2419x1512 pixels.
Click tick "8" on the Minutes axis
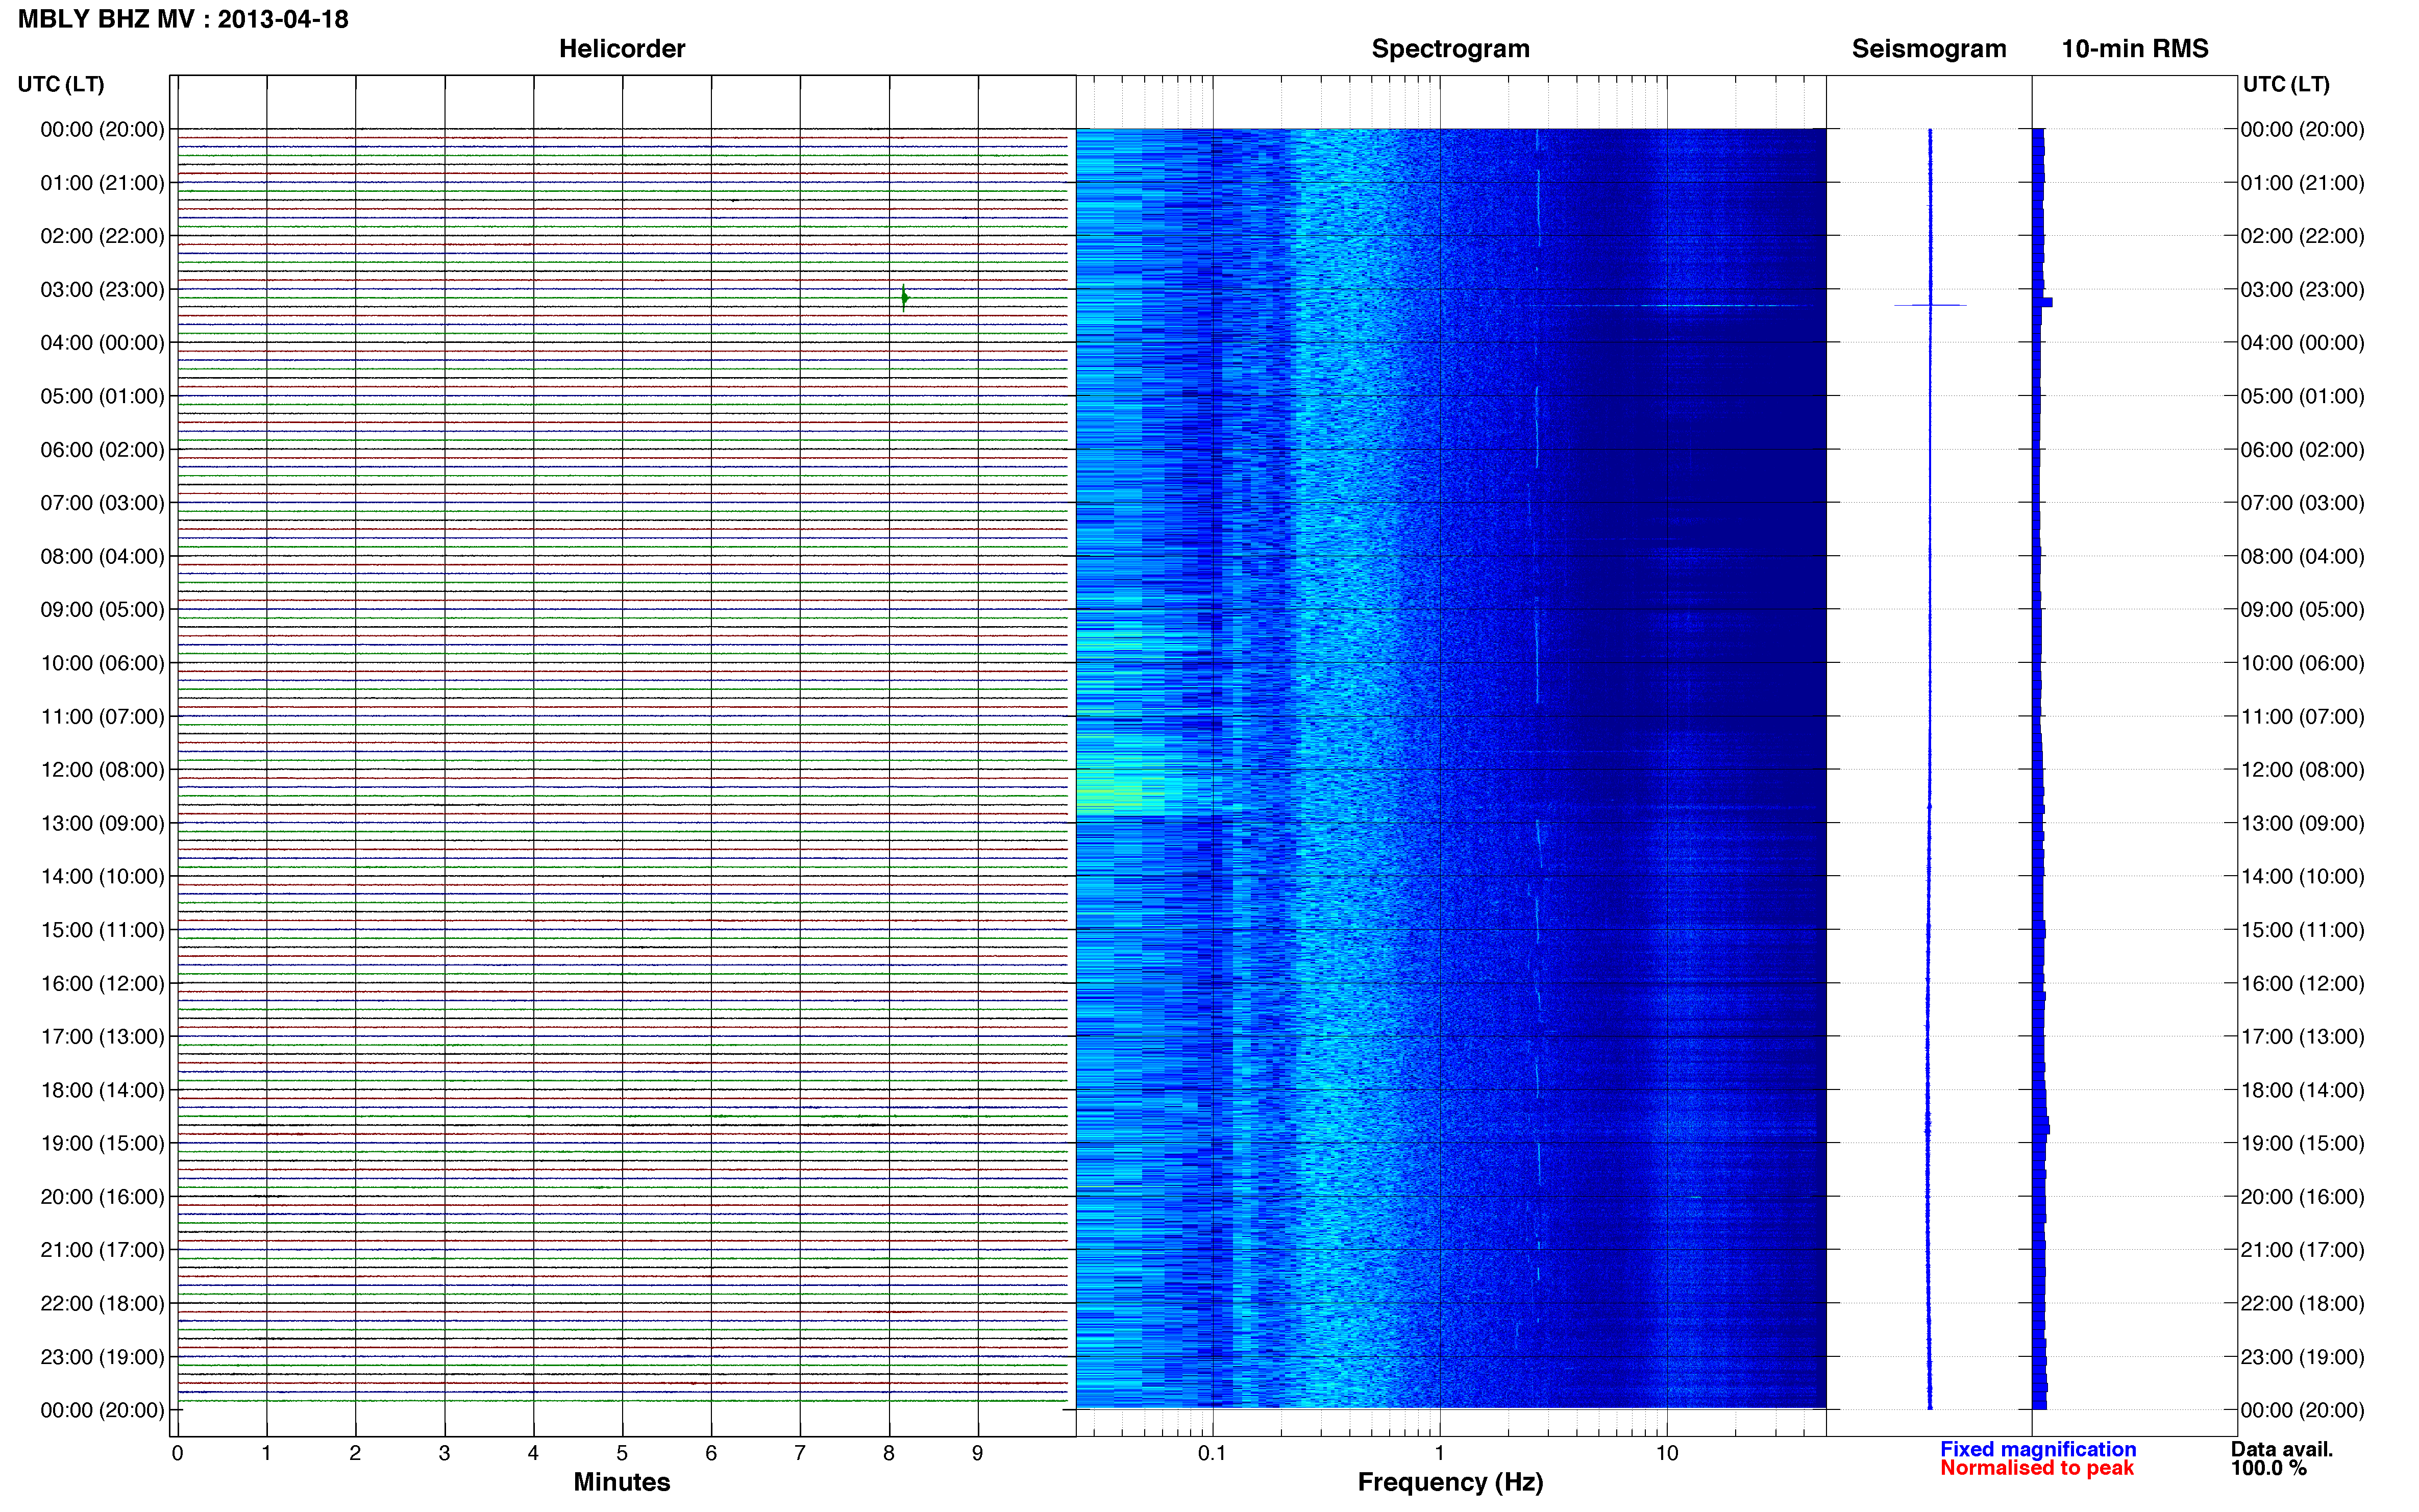coord(889,1453)
